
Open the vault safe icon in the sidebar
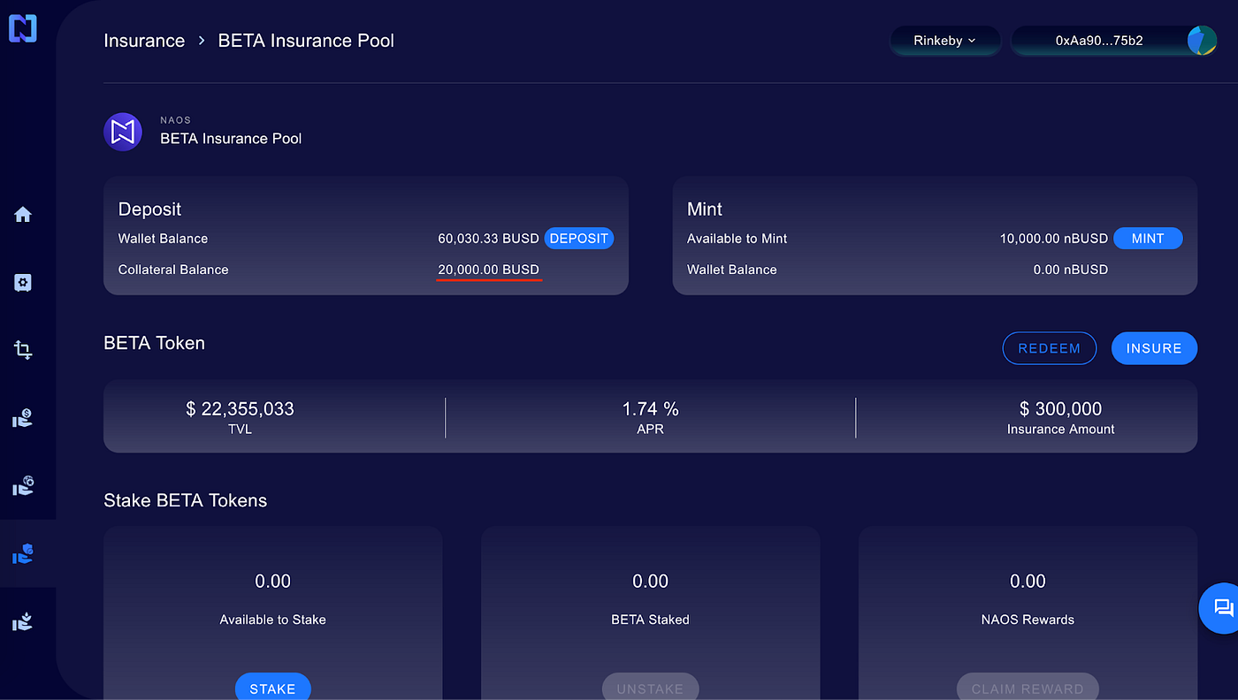(23, 283)
